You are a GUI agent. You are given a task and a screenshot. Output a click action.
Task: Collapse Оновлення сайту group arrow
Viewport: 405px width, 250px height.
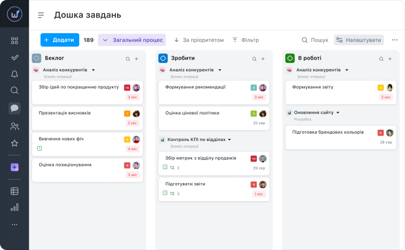pos(338,112)
